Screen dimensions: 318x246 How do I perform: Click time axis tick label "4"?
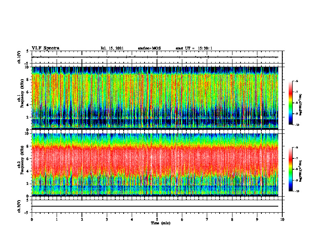[132, 219]
